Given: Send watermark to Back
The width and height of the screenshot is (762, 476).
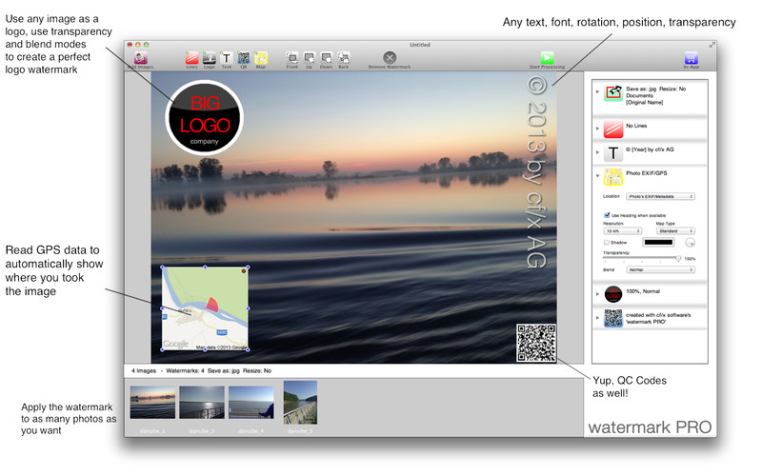Looking at the screenshot, I should (343, 59).
